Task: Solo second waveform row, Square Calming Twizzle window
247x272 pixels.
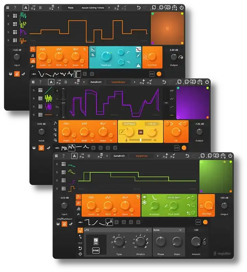Action: tap(8, 24)
